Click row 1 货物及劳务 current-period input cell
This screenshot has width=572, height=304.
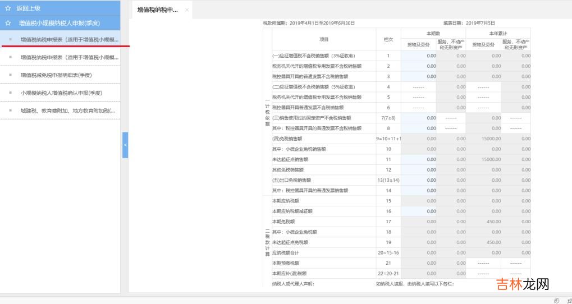click(419, 56)
